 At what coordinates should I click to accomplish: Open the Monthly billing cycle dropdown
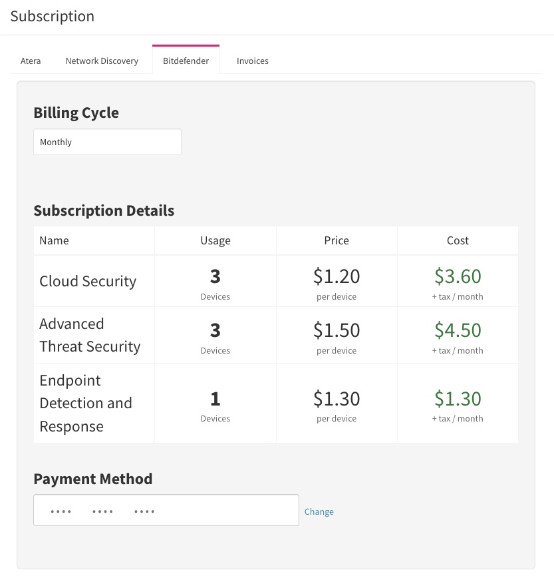click(108, 142)
